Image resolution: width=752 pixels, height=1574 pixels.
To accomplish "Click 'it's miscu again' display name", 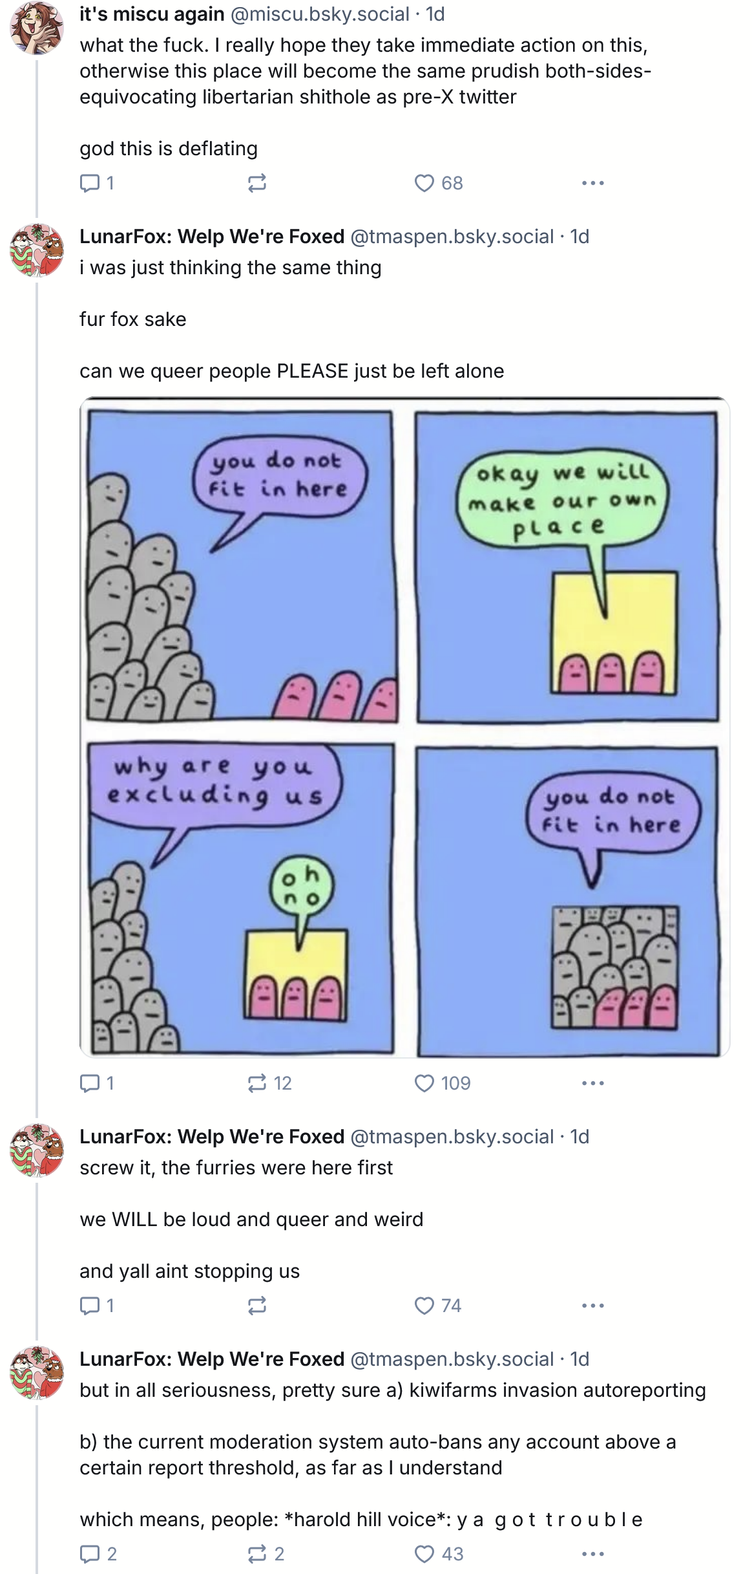I will click(x=152, y=14).
